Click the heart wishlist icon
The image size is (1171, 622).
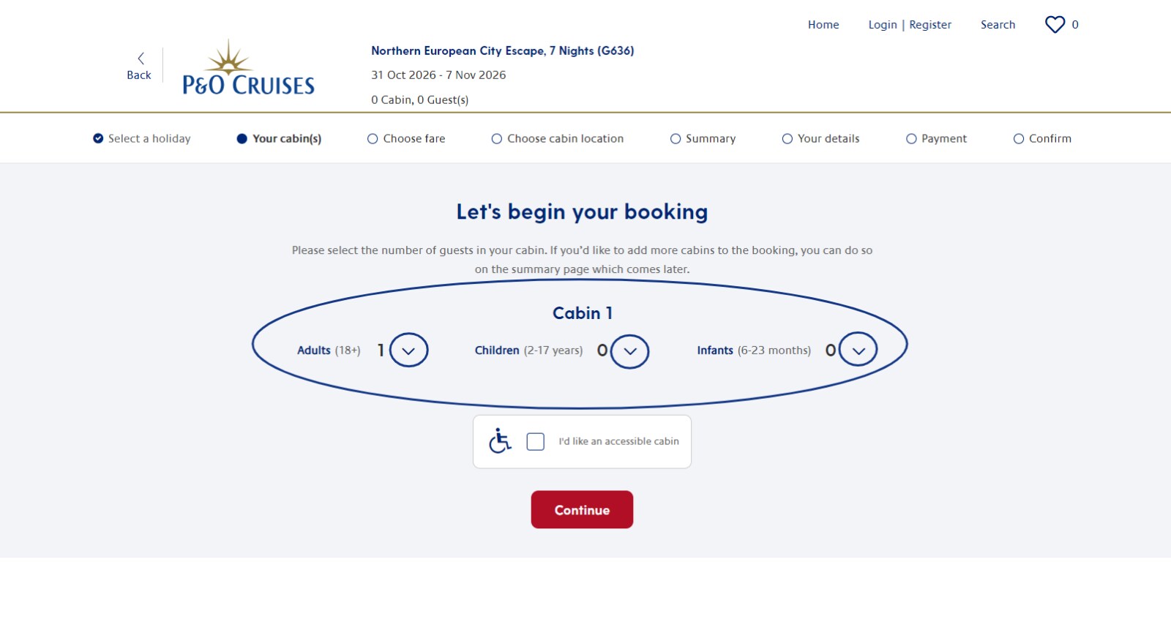1055,25
